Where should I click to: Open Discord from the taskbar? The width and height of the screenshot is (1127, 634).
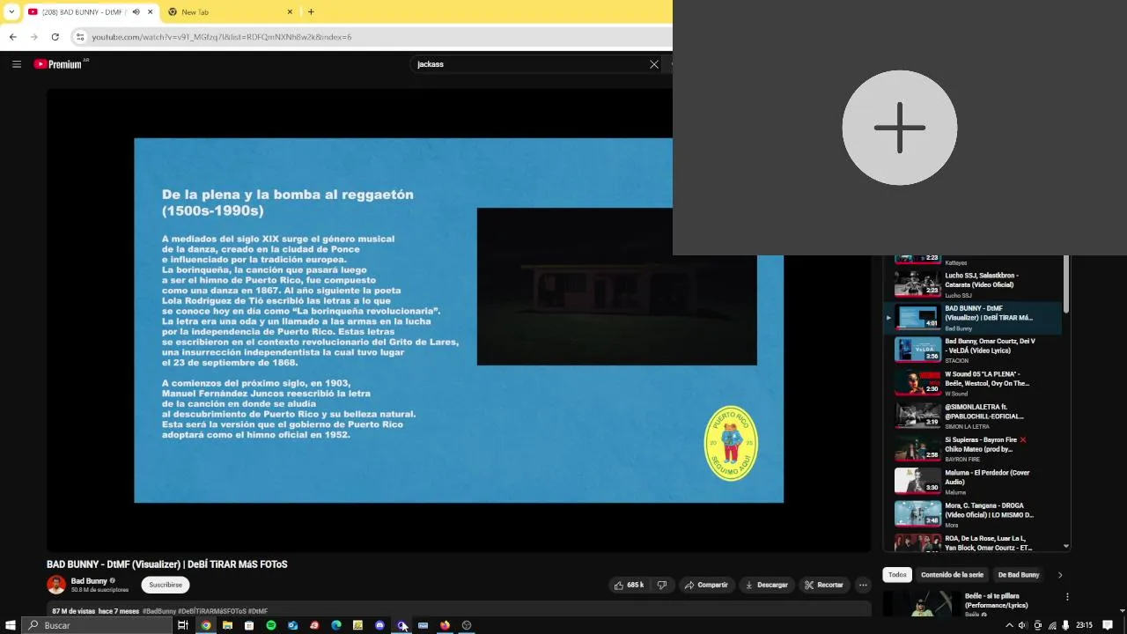tap(379, 625)
